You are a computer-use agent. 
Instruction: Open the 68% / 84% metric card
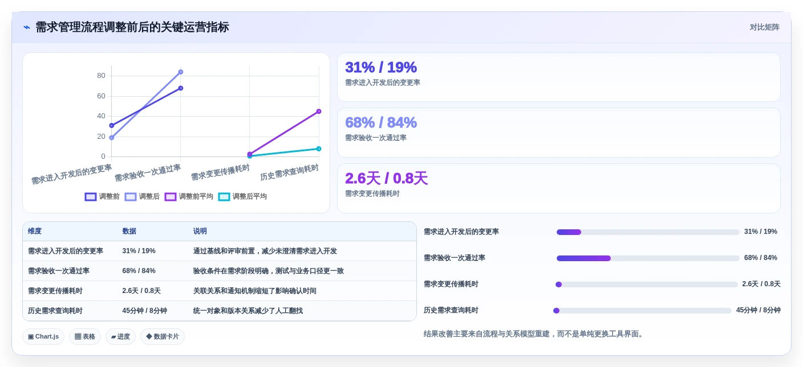[558, 133]
